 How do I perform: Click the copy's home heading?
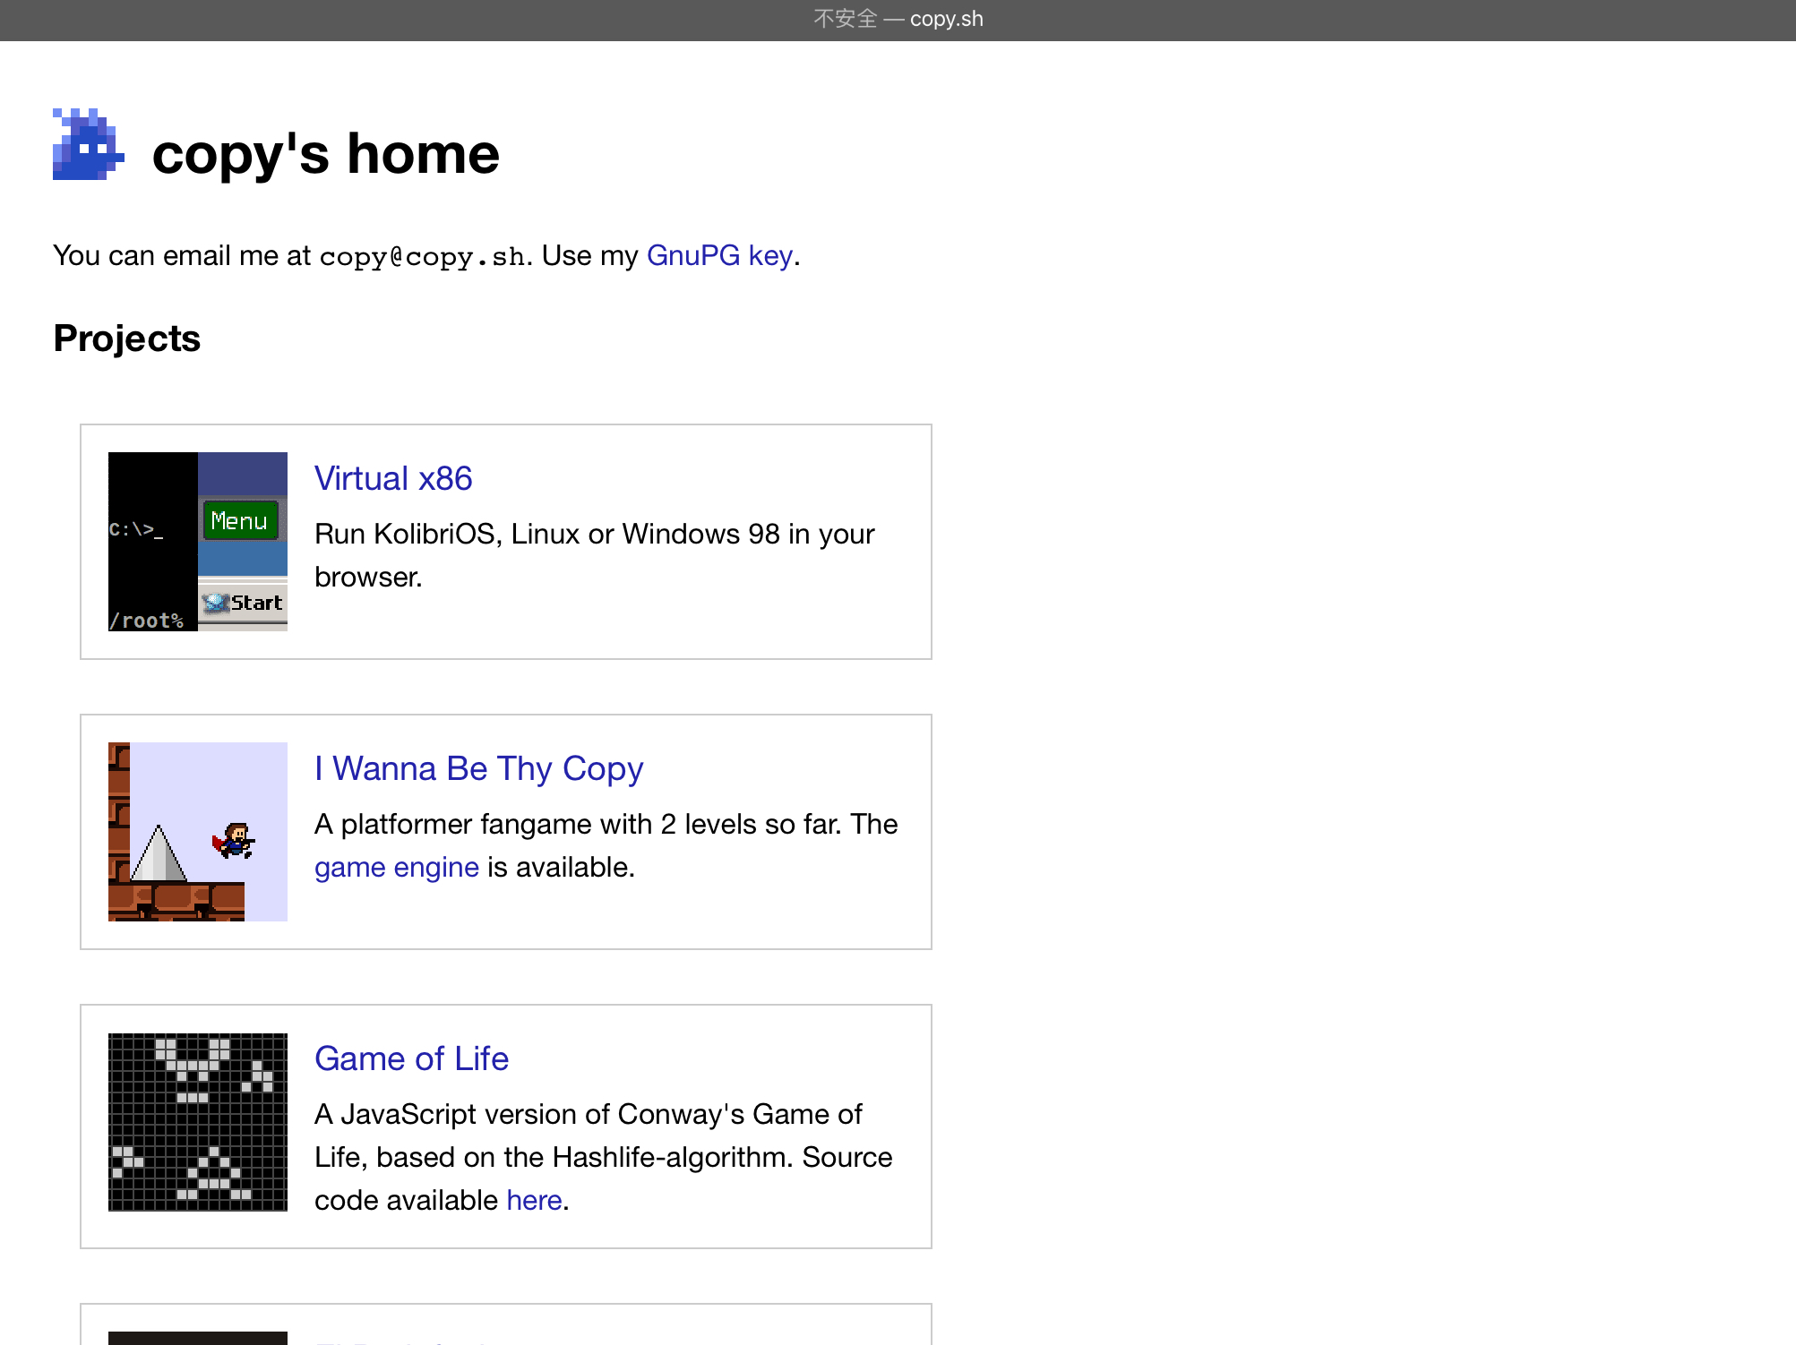pyautogui.click(x=326, y=154)
